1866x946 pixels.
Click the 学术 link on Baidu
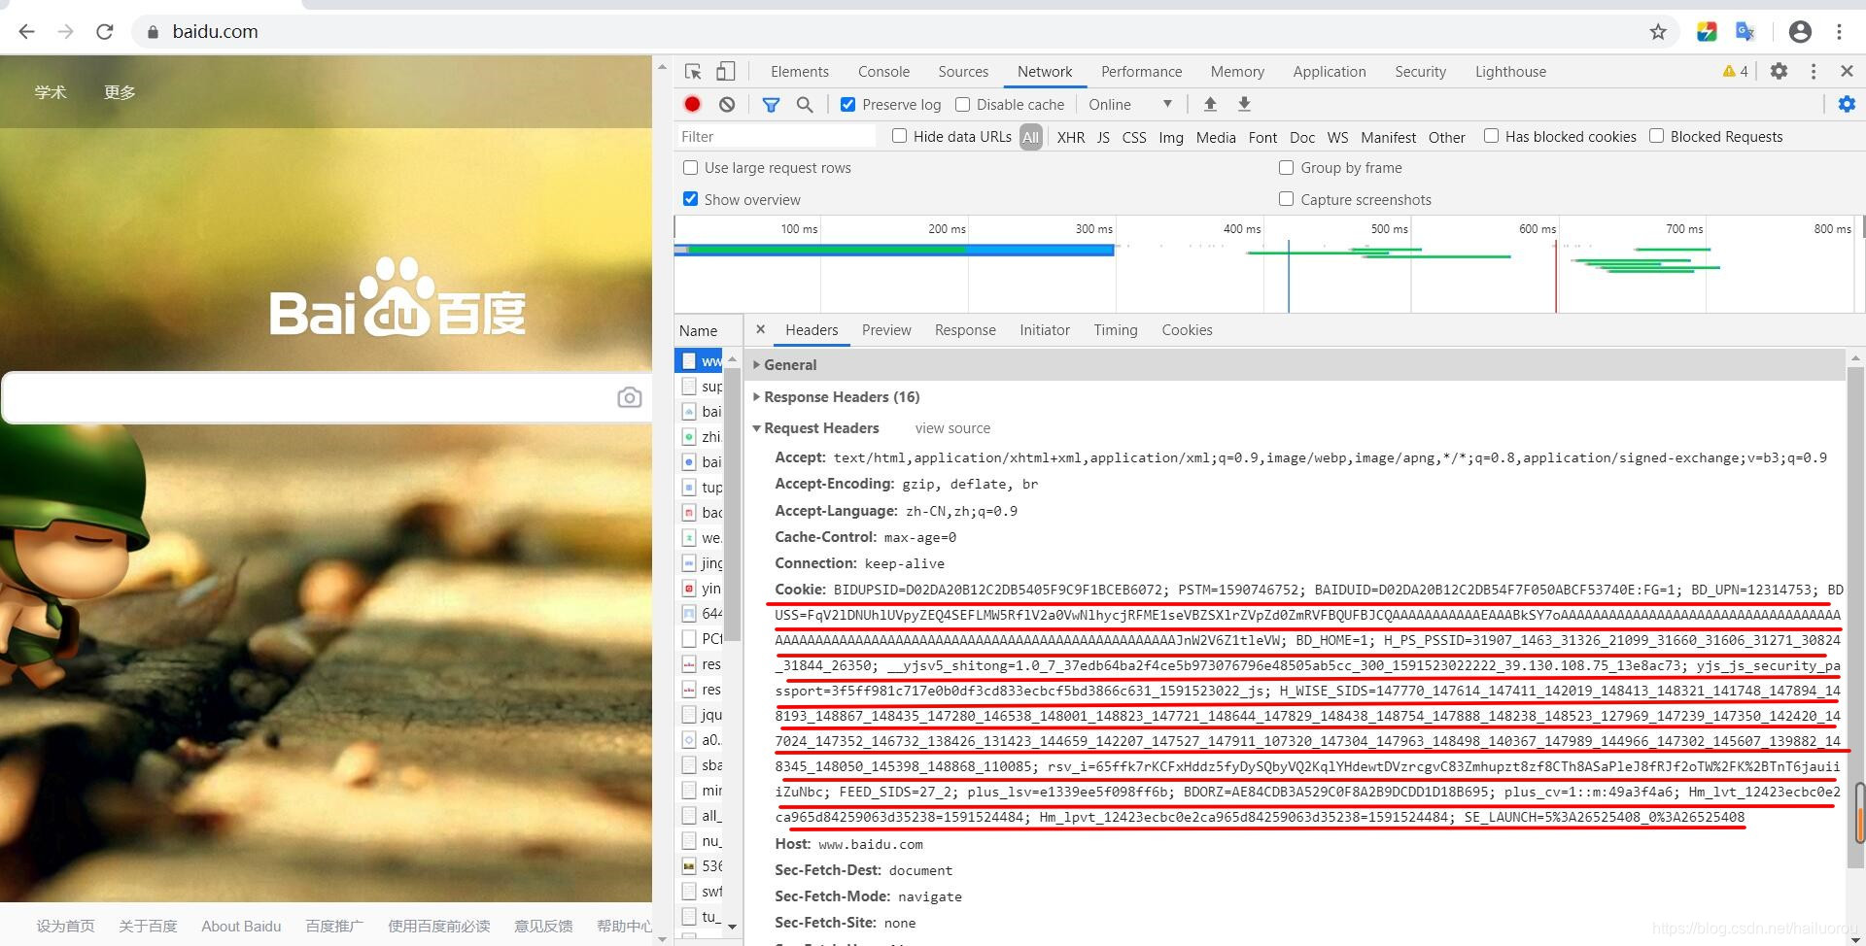[51, 92]
